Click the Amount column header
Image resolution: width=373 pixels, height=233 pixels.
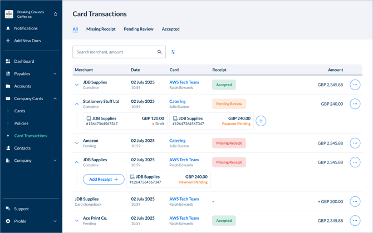pyautogui.click(x=335, y=70)
